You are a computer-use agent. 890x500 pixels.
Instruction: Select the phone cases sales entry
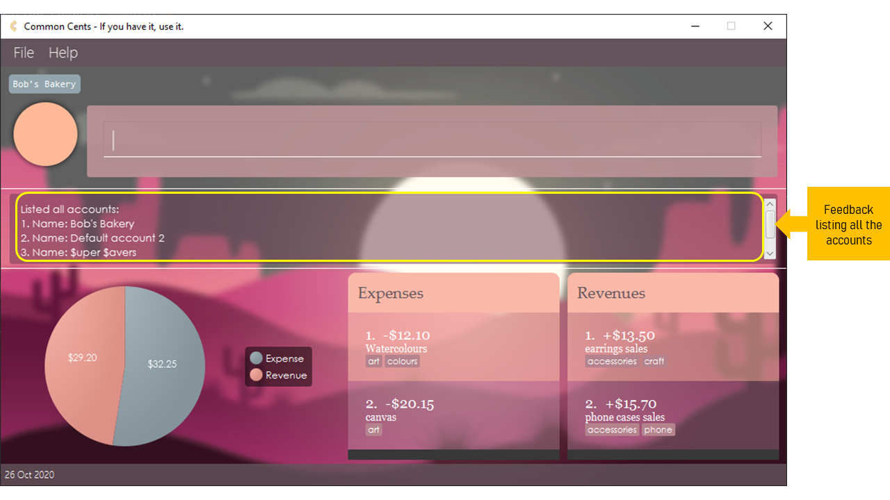tap(673, 415)
